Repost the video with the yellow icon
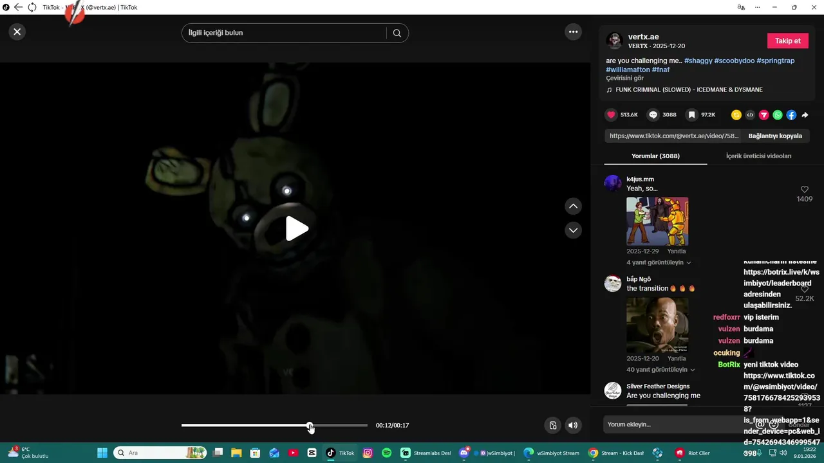 tap(736, 115)
